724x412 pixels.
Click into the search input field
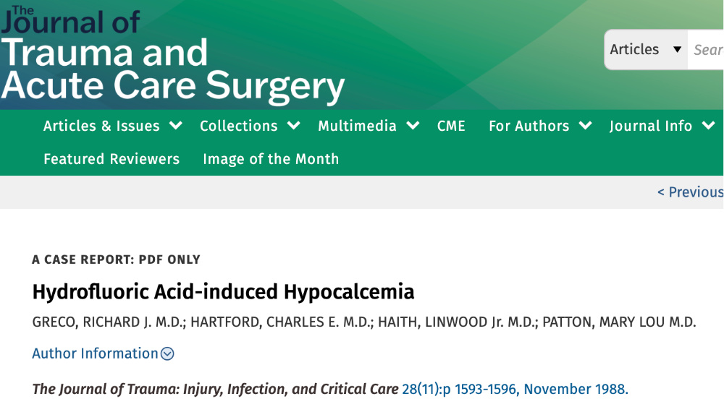point(707,50)
